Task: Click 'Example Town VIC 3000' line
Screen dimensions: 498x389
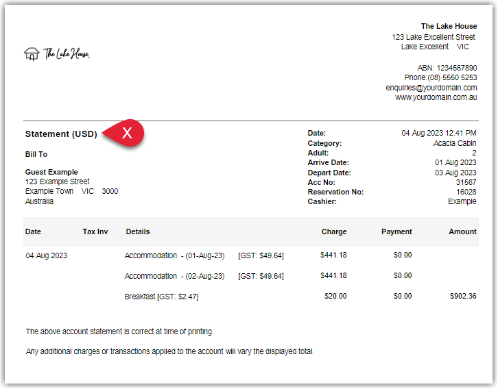Action: (72, 192)
